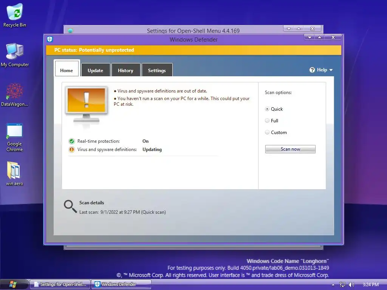Maximize the Open-Shell settings window

click(299, 29)
